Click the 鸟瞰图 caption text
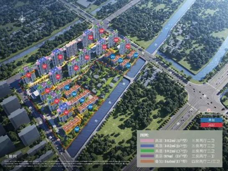The image size is (228, 171). click(x=10, y=157)
